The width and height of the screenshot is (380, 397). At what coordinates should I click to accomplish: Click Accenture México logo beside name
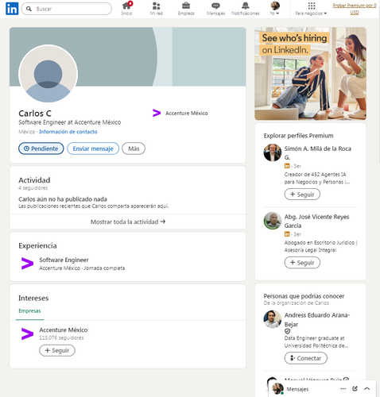(157, 113)
